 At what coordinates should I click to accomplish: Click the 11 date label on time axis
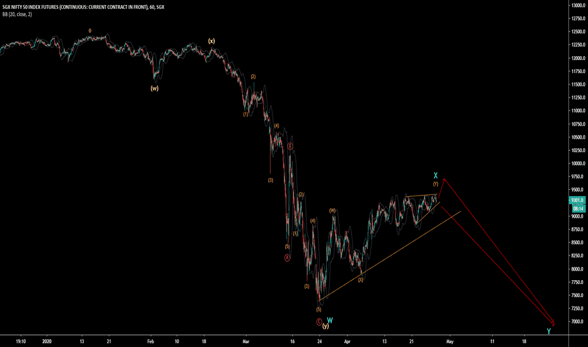pyautogui.click(x=492, y=341)
